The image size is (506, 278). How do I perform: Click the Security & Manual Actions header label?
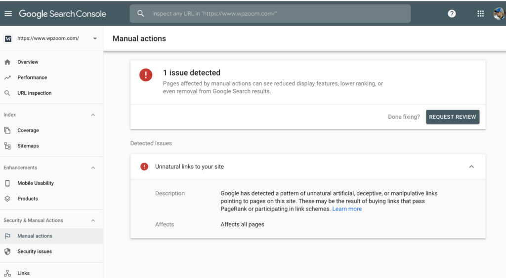pos(33,220)
